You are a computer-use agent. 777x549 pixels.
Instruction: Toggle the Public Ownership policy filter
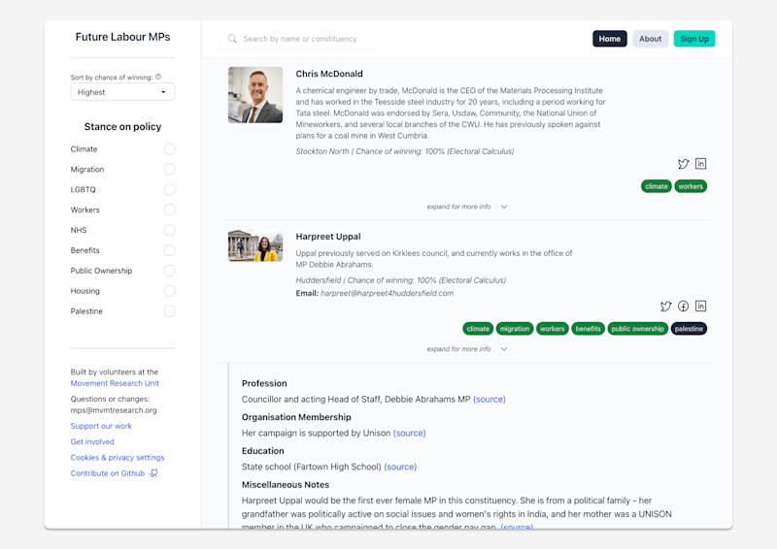(x=169, y=271)
